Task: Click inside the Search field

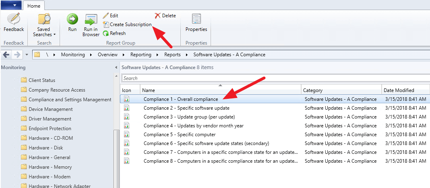Action: [x=274, y=78]
